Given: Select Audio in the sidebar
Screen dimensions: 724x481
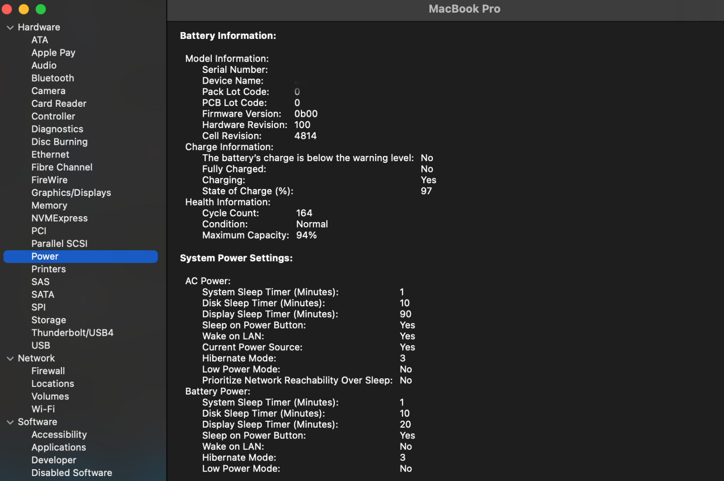Looking at the screenshot, I should 44,65.
